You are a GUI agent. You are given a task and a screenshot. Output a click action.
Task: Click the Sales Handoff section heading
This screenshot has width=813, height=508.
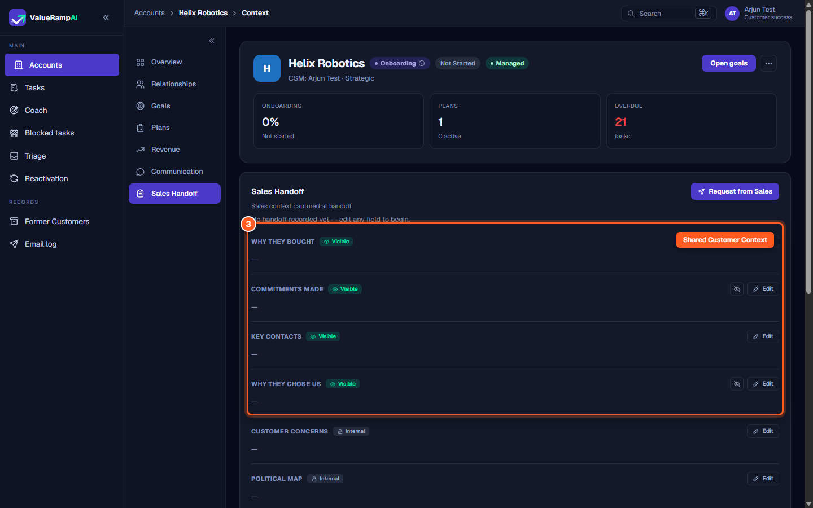278,191
